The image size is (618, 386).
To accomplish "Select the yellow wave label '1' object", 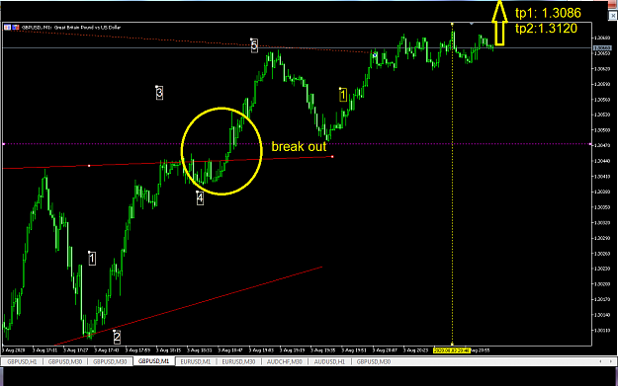I will [x=343, y=95].
